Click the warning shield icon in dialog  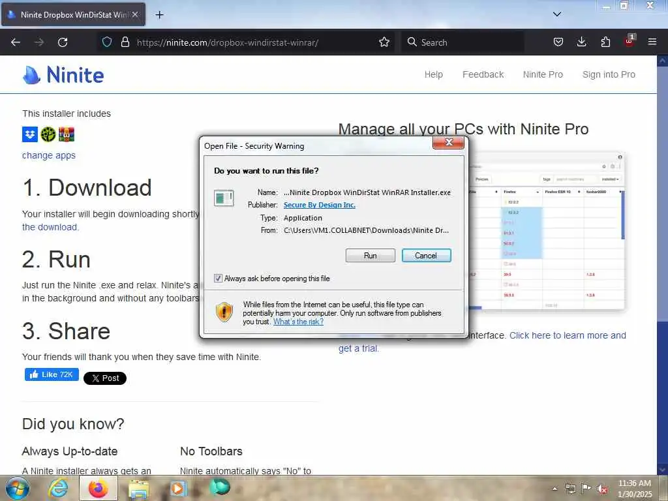coord(224,312)
